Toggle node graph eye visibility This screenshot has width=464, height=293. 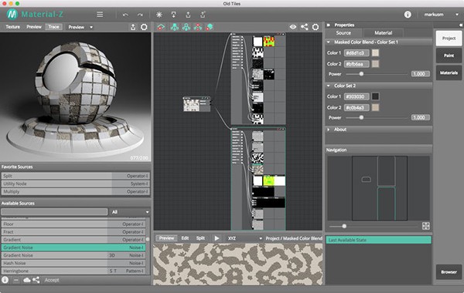pyautogui.click(x=293, y=27)
